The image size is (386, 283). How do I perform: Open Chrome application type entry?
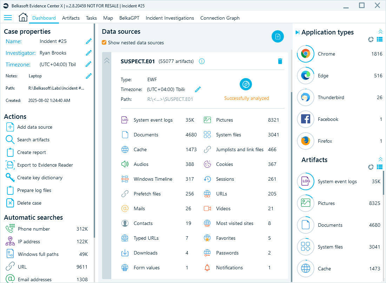click(x=326, y=54)
